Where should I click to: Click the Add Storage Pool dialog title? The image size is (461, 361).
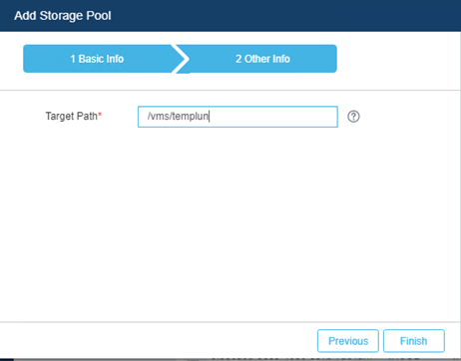pos(63,16)
